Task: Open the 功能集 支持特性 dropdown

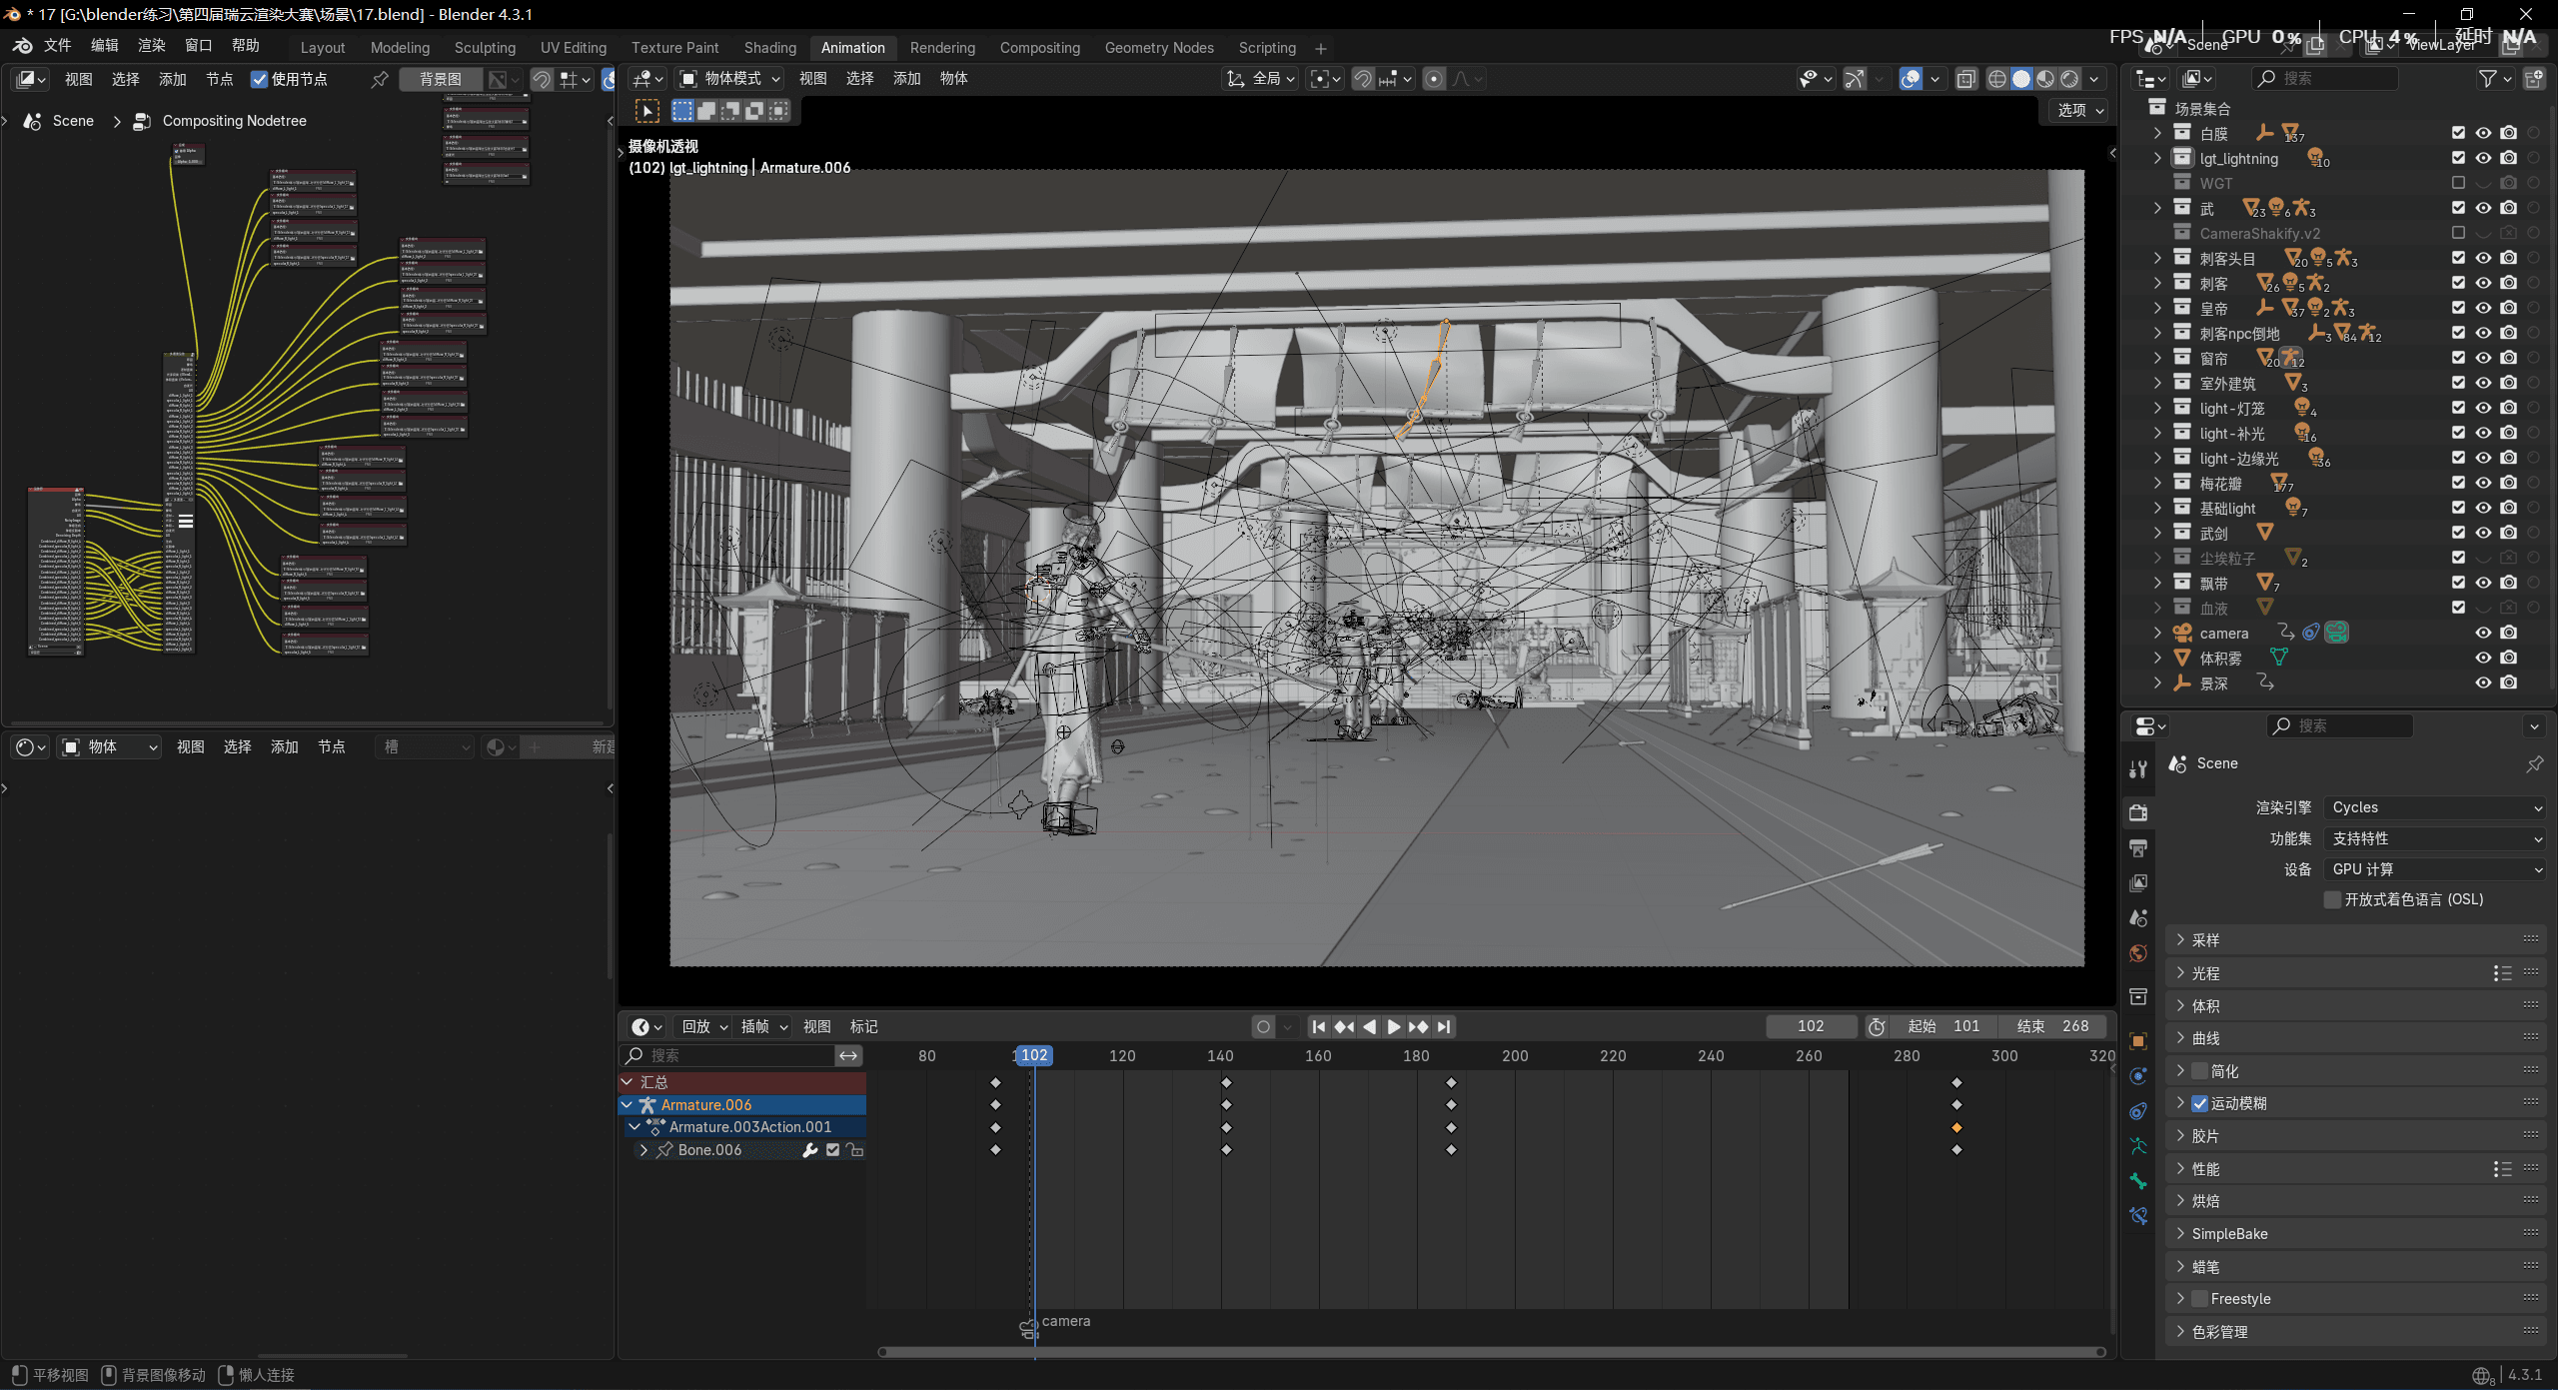Action: click(2435, 838)
